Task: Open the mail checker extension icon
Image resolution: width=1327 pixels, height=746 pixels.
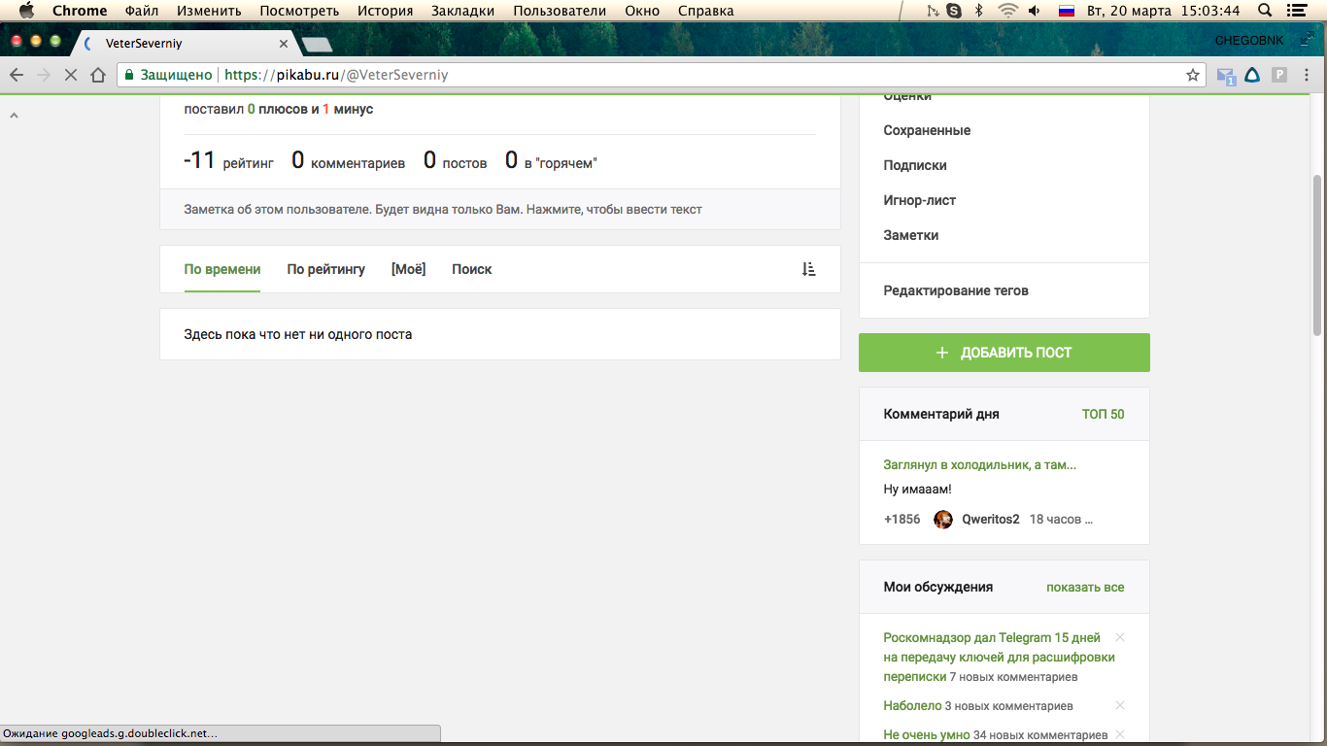Action: [1226, 76]
